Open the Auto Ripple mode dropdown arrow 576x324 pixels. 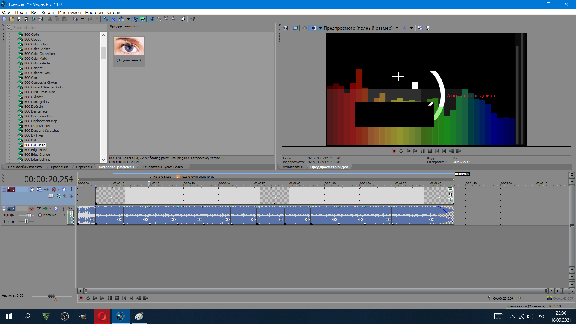tap(128, 19)
